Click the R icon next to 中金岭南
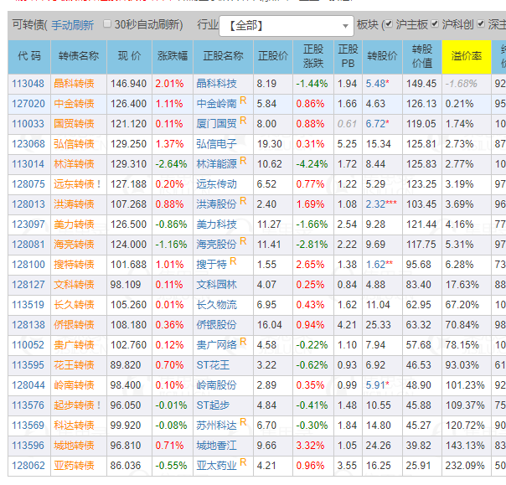The width and height of the screenshot is (506, 485). 243,101
